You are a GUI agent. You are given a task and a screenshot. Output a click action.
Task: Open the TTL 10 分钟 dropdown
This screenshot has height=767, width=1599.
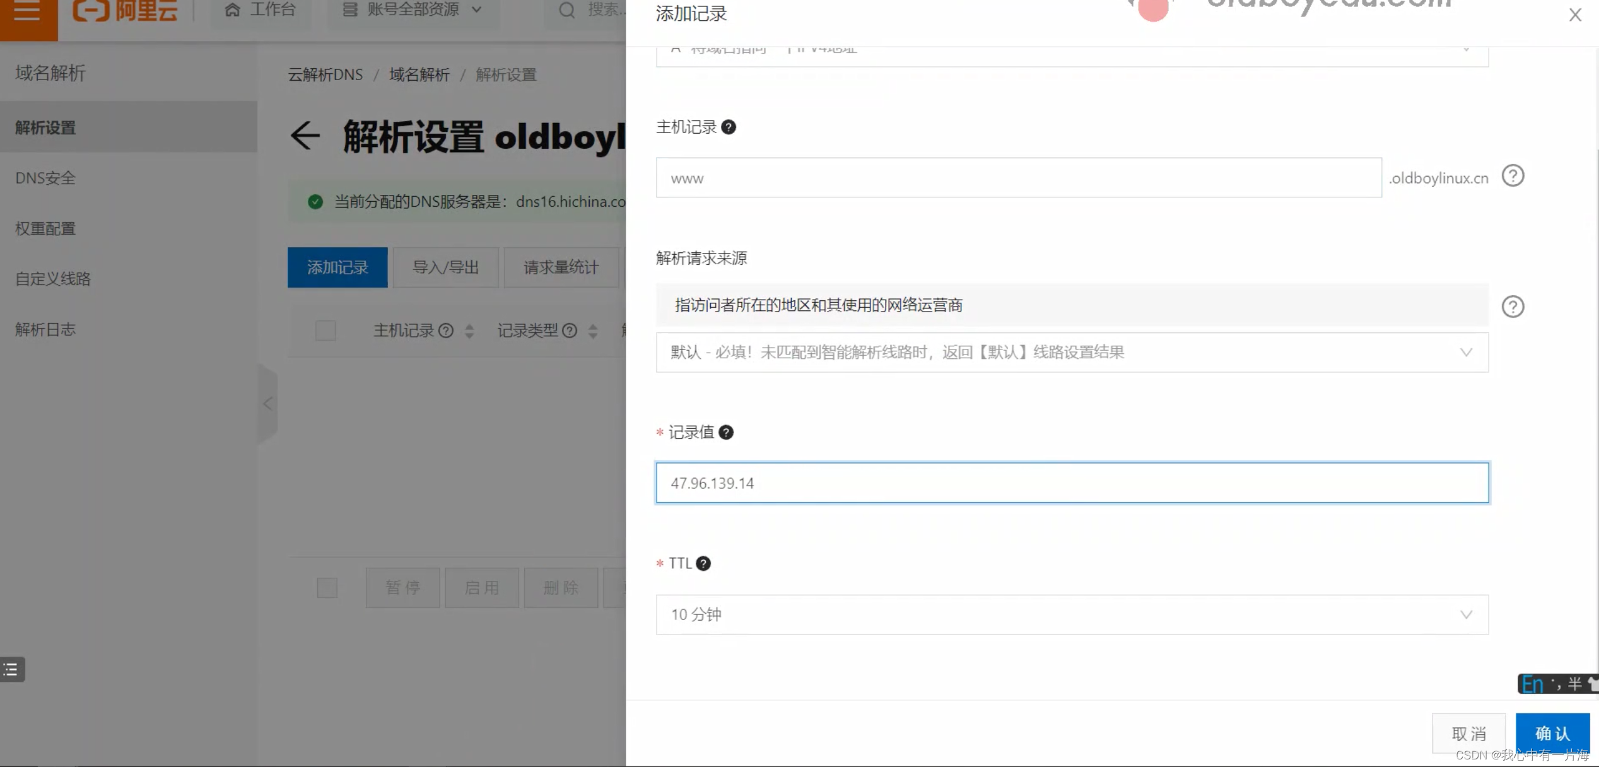click(1072, 615)
